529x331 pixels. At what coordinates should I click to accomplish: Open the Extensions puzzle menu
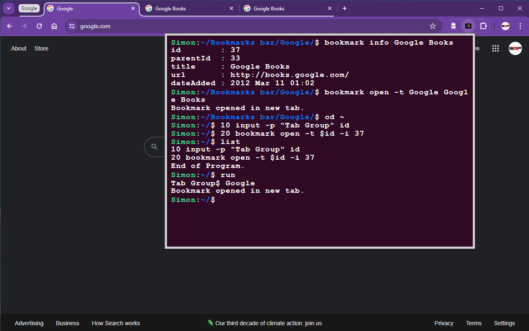pos(483,26)
